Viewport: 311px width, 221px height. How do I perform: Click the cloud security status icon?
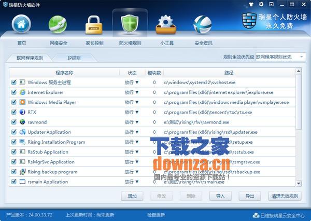tap(256, 215)
